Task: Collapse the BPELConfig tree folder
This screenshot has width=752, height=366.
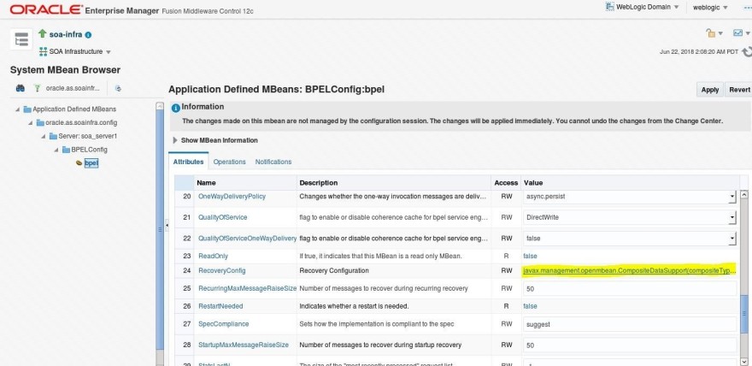Action: tap(56, 150)
